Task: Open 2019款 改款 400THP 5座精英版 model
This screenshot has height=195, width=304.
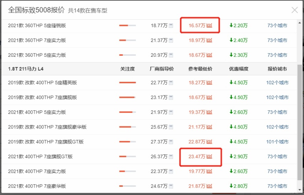Action: [x=42, y=82]
